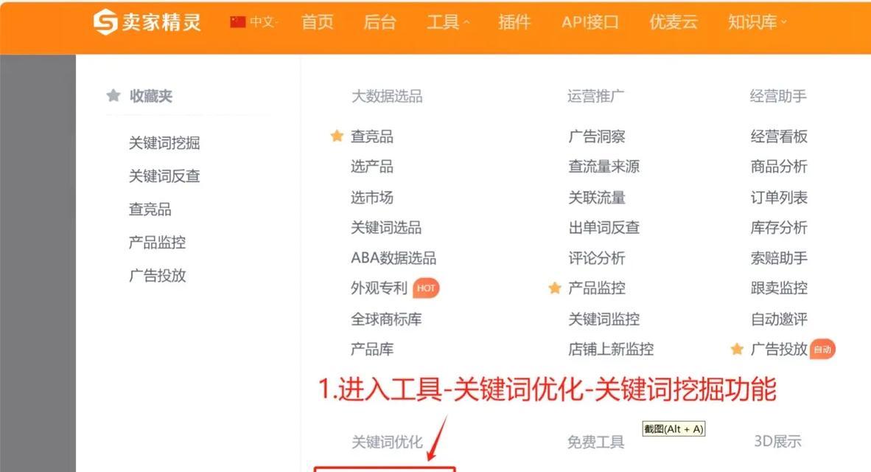
Task: Open 插件 in the top navigation
Action: pos(514,21)
